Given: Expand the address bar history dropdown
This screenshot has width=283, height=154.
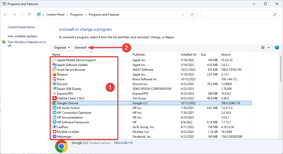Looking at the screenshot, I should [x=183, y=15].
